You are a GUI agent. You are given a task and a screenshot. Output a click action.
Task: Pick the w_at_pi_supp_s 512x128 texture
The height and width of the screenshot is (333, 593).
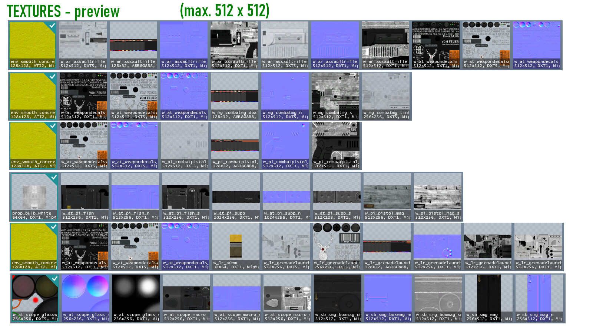337,197
